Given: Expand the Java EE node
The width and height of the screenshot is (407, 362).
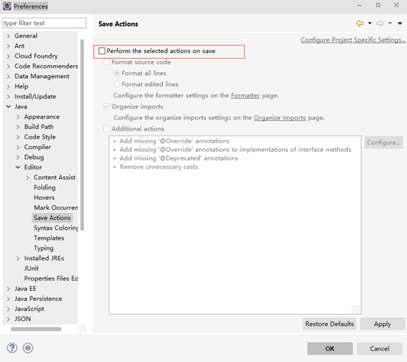Looking at the screenshot, I should pos(8,289).
